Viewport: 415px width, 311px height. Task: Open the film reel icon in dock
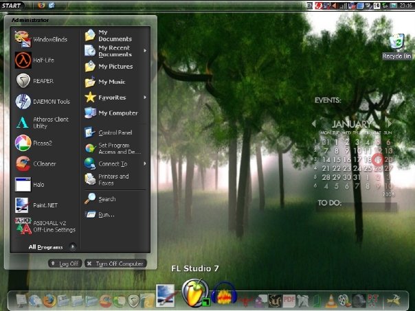pyautogui.click(x=345, y=301)
